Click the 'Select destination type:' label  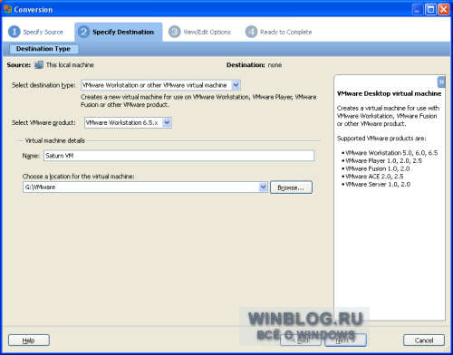pos(43,85)
